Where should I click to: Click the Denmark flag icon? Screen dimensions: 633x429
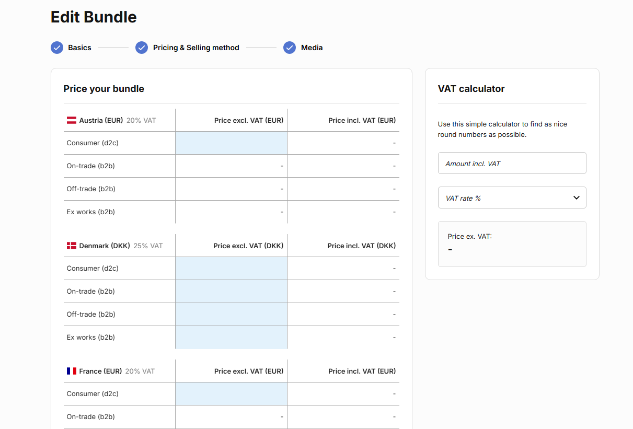(x=72, y=246)
